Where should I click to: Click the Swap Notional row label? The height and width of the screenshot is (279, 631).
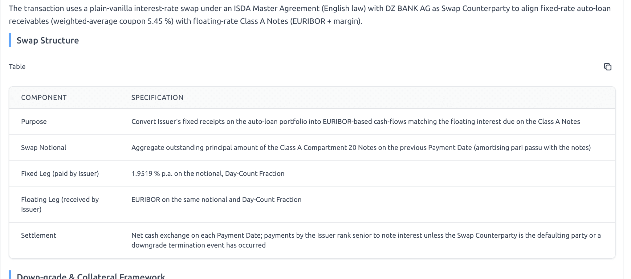point(43,147)
